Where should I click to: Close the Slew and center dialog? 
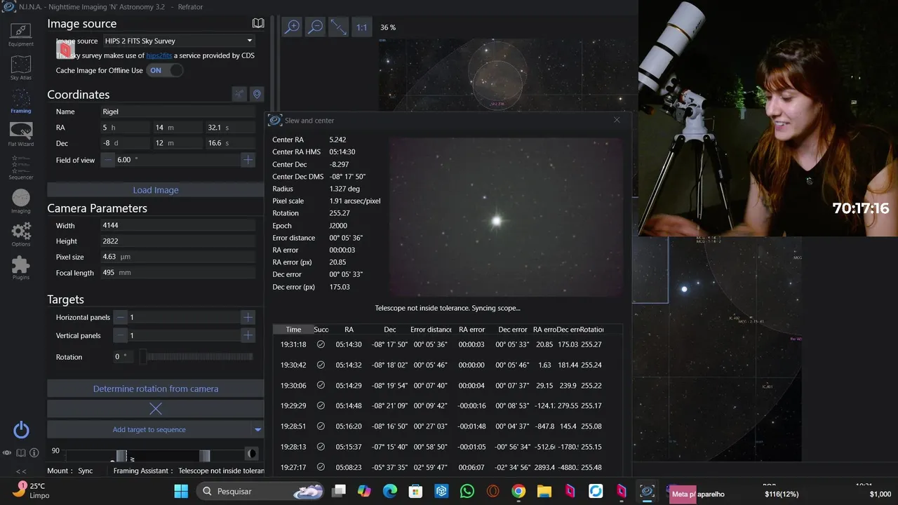(617, 120)
